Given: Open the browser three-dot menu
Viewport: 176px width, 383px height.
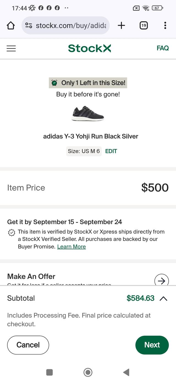Looking at the screenshot, I should click(x=165, y=26).
